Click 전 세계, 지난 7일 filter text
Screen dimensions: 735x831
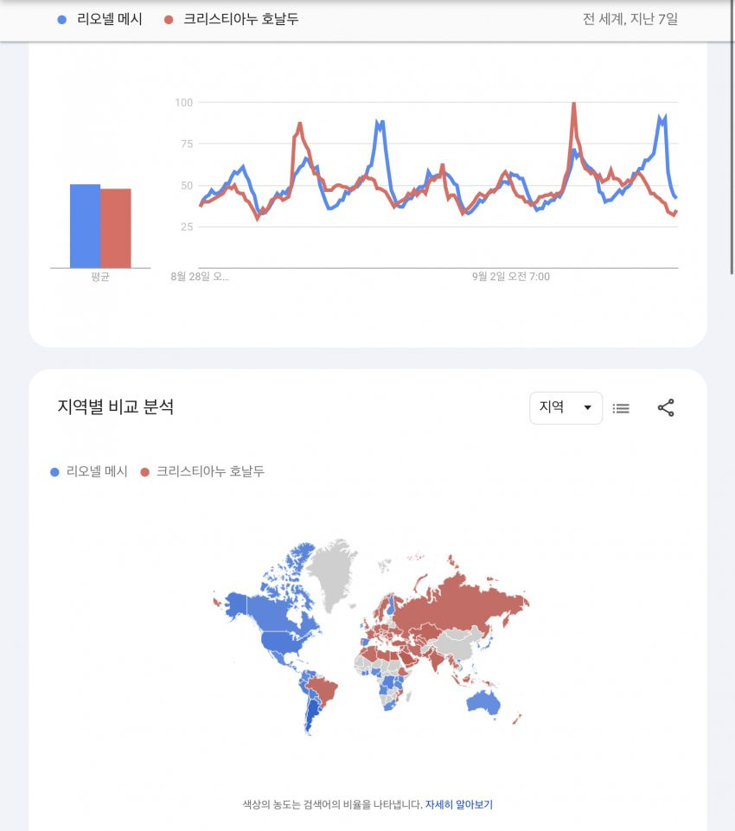click(630, 19)
